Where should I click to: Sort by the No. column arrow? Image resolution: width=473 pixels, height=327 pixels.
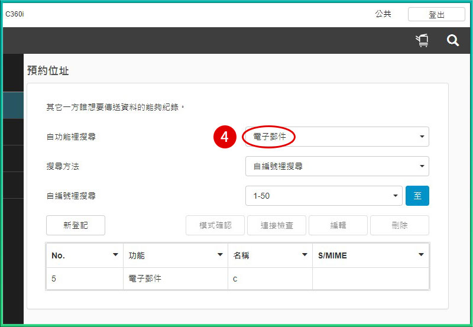(x=115, y=255)
